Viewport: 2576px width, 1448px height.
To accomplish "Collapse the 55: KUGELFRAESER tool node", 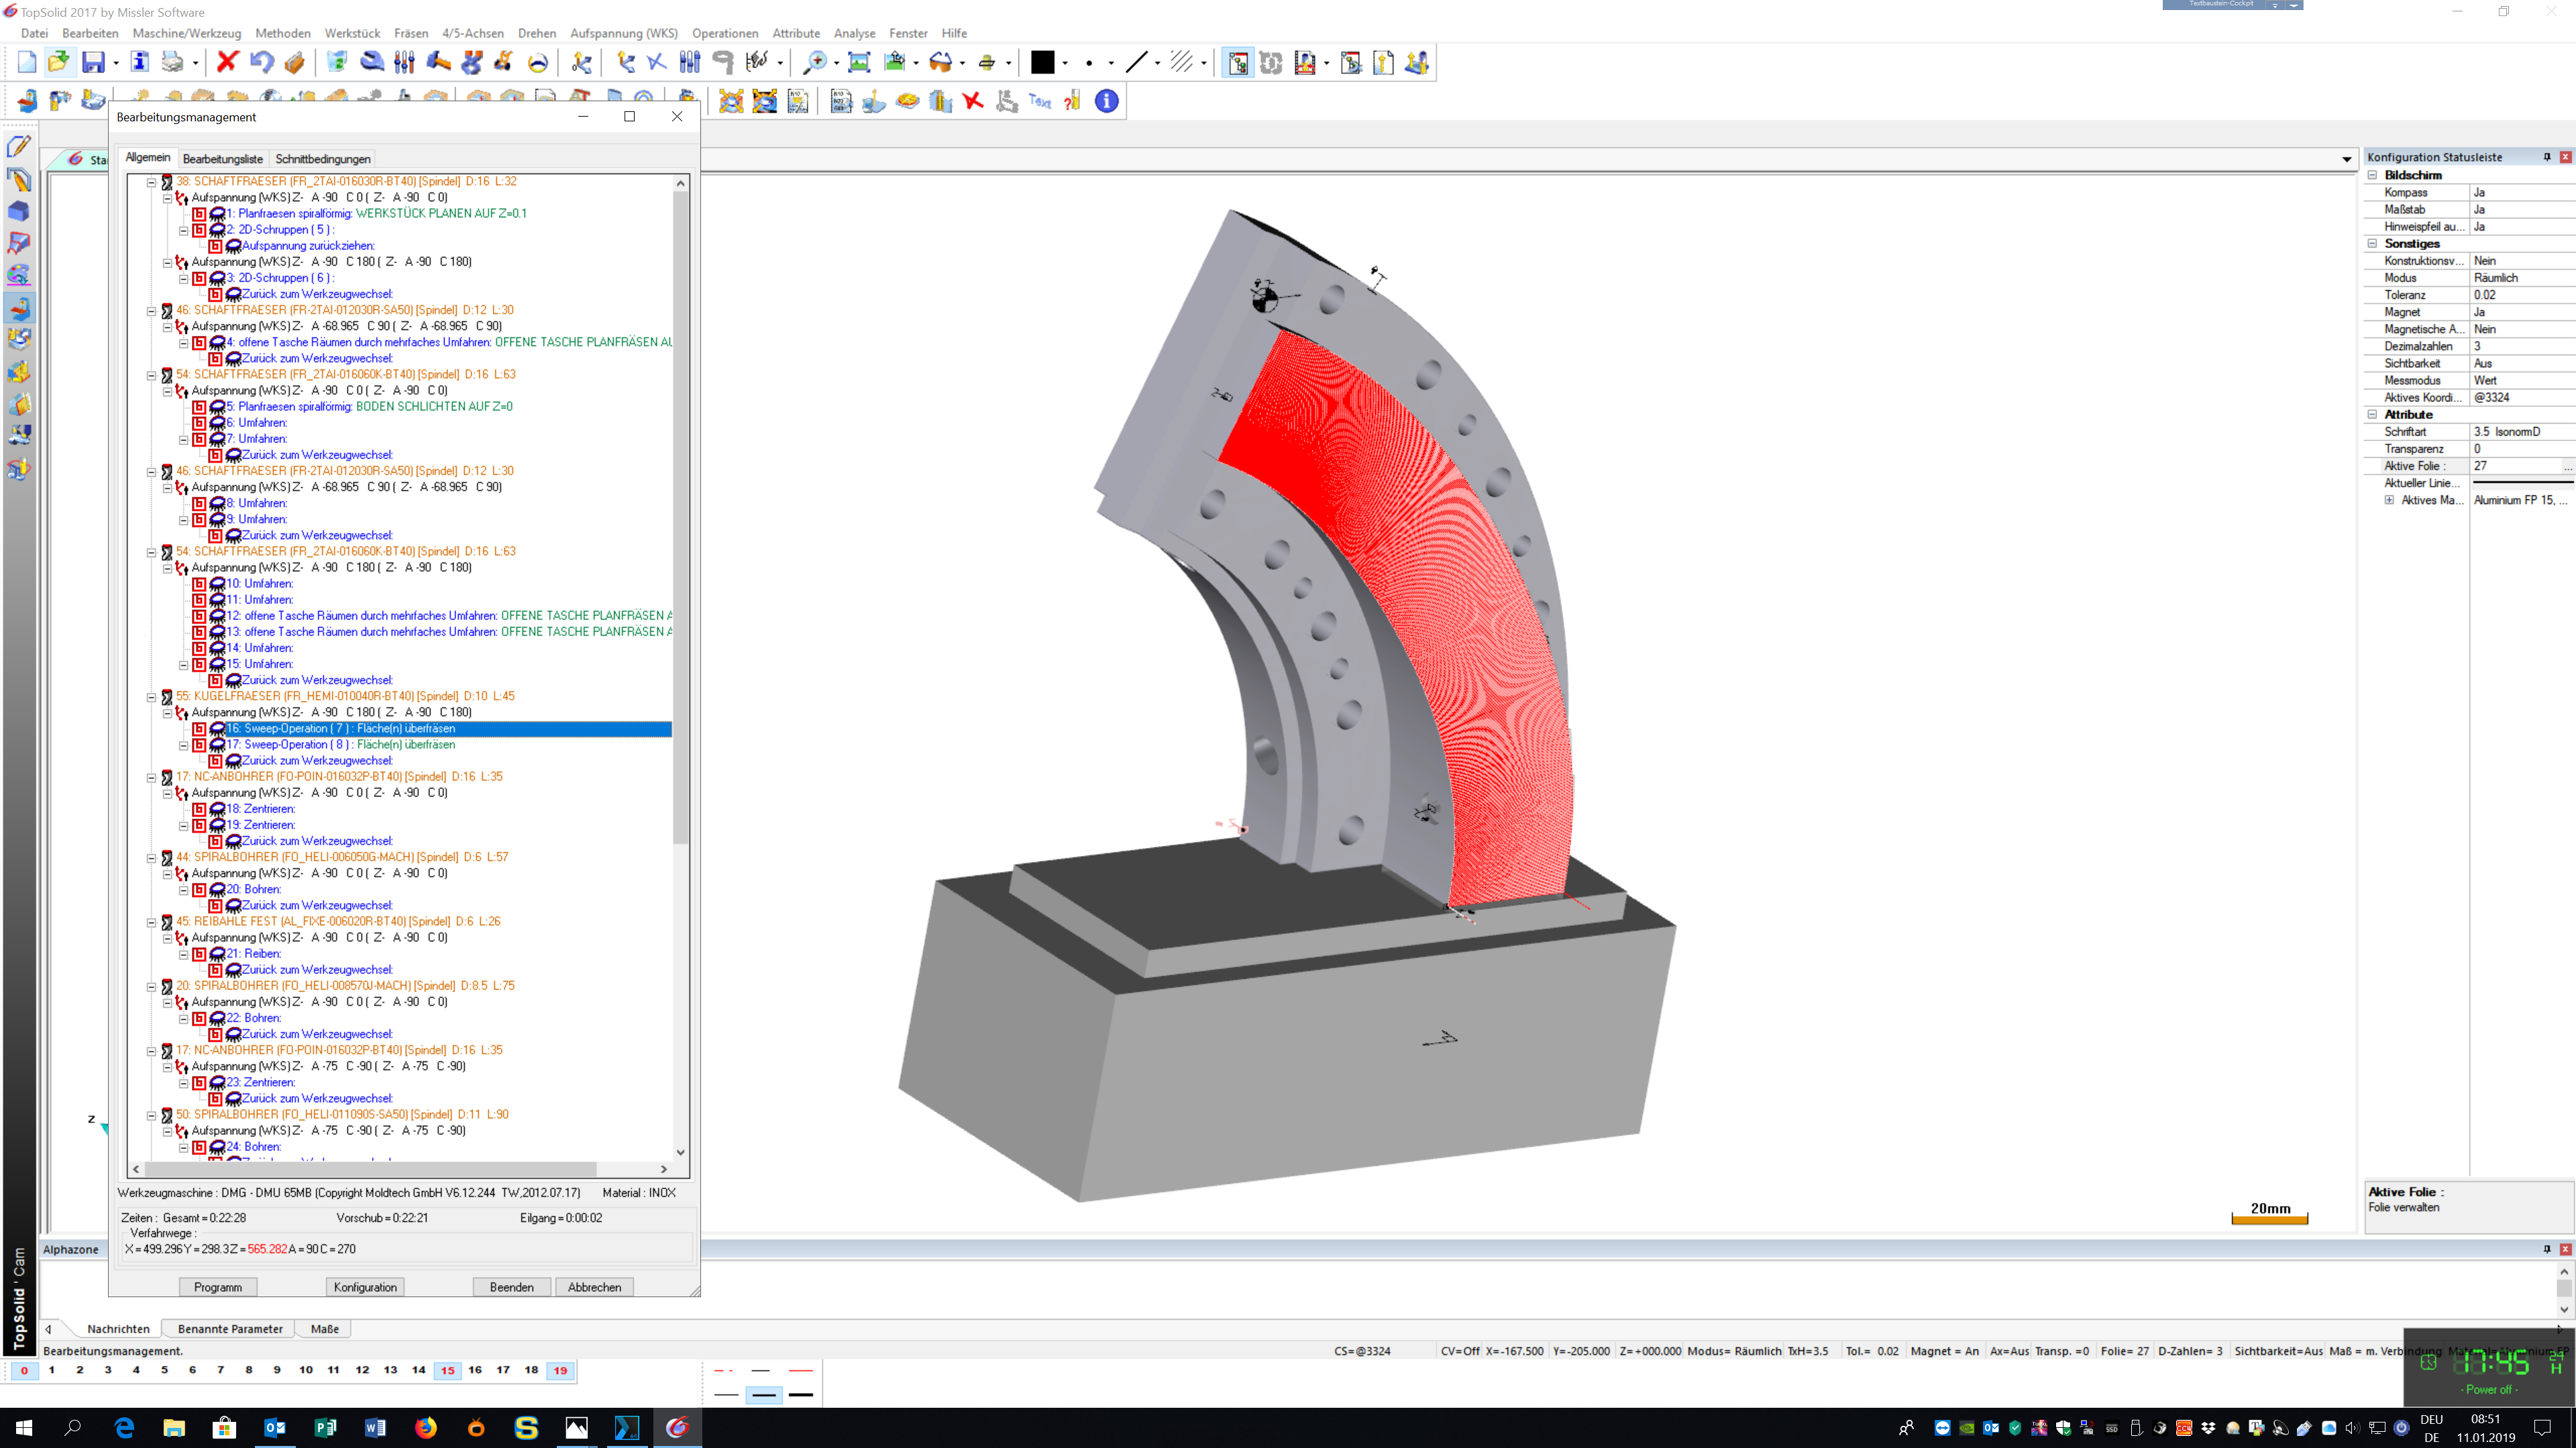I will (x=152, y=697).
